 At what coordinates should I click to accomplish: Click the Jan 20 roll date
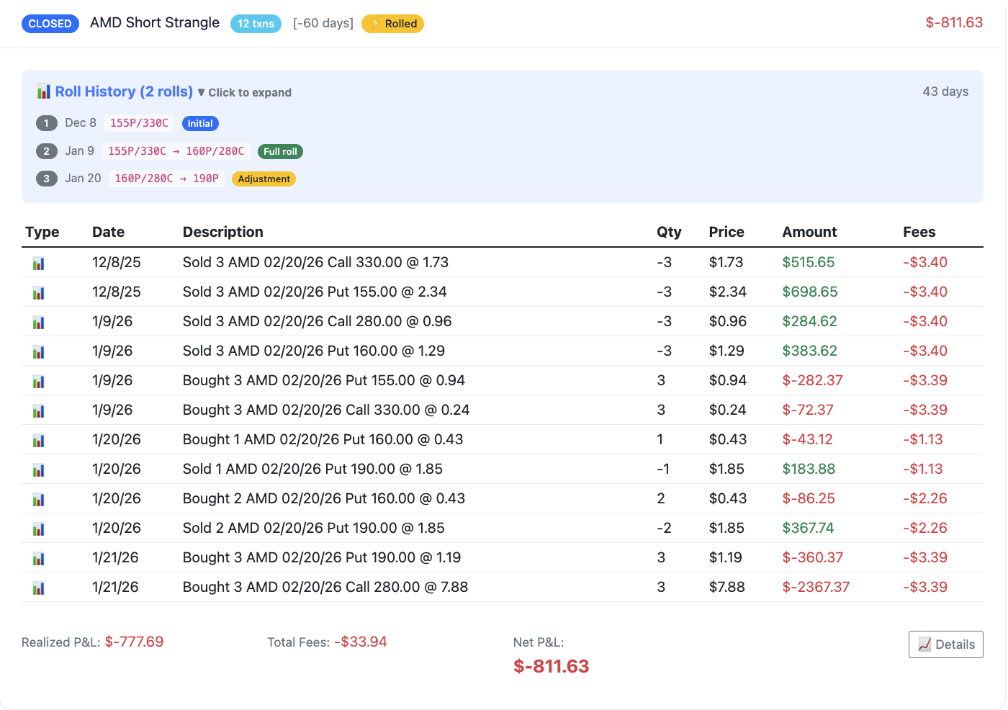(83, 179)
